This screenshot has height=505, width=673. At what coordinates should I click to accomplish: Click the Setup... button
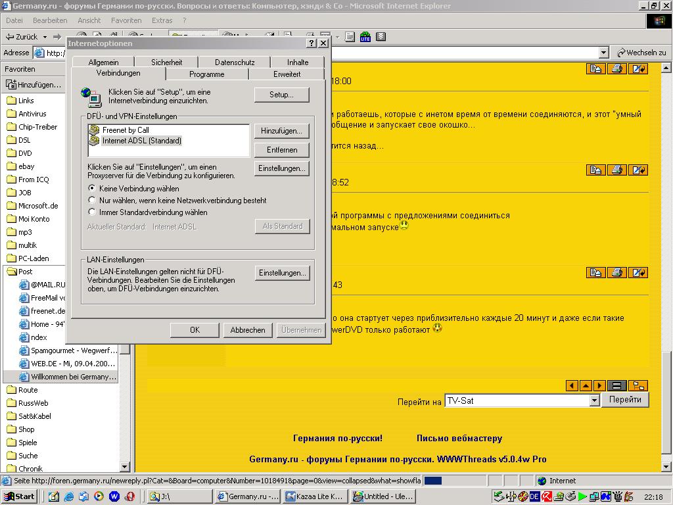[281, 95]
